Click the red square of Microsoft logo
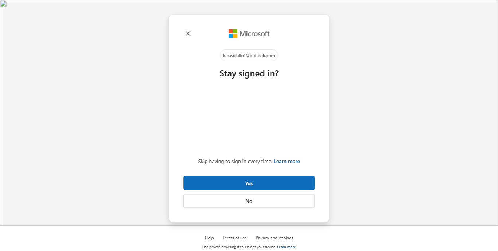498x251 pixels. [230, 31]
